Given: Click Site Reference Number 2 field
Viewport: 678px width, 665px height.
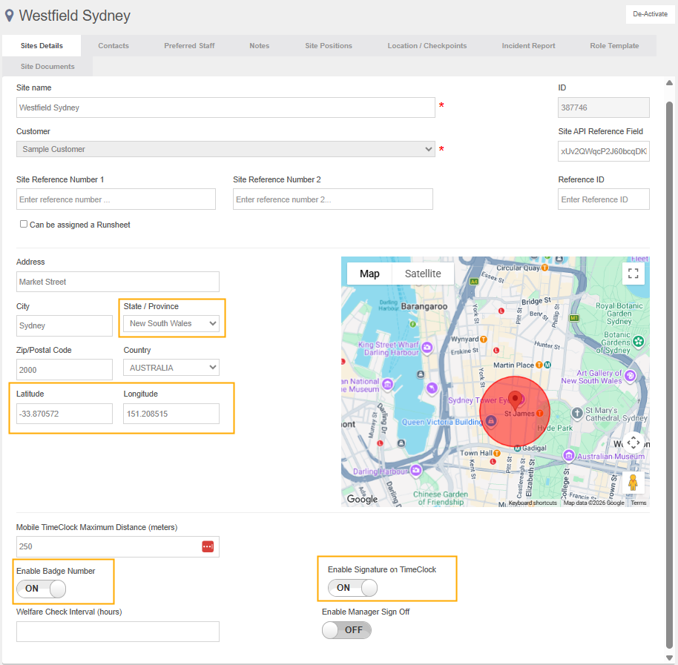Looking at the screenshot, I should point(332,199).
